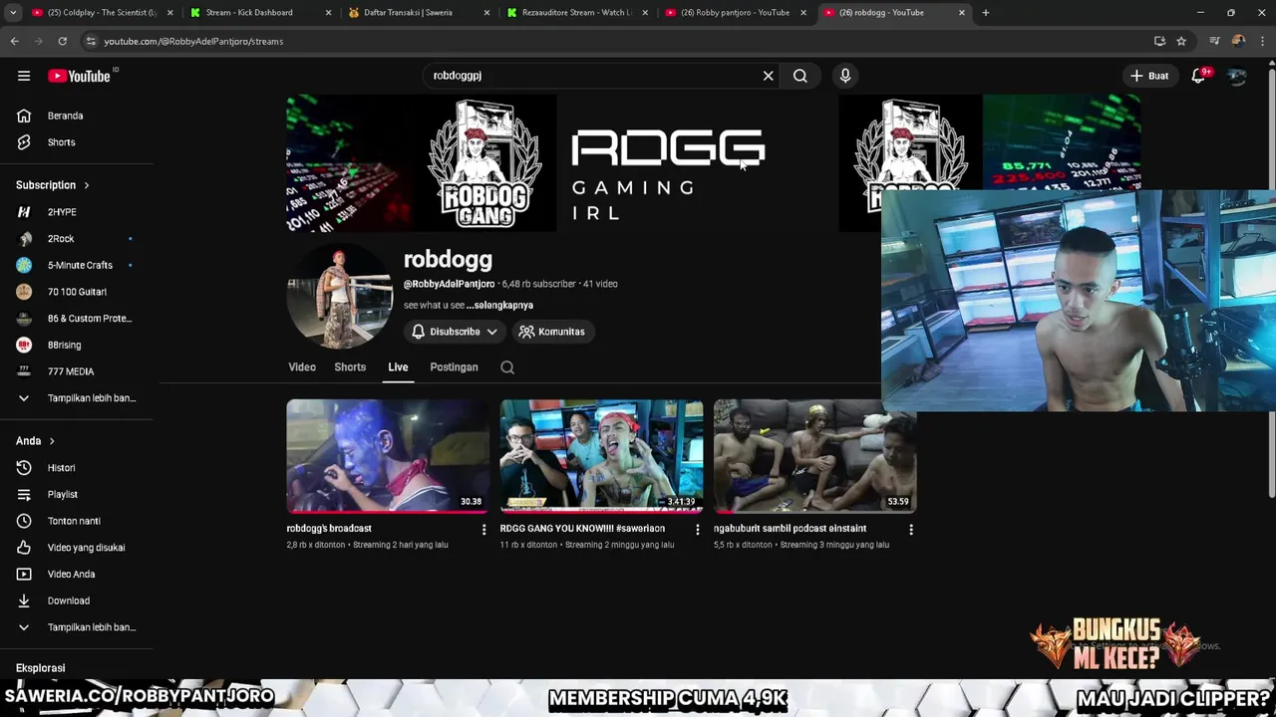Open ngabuburit sambil podcast thumbnail
The image size is (1276, 717).
(814, 456)
